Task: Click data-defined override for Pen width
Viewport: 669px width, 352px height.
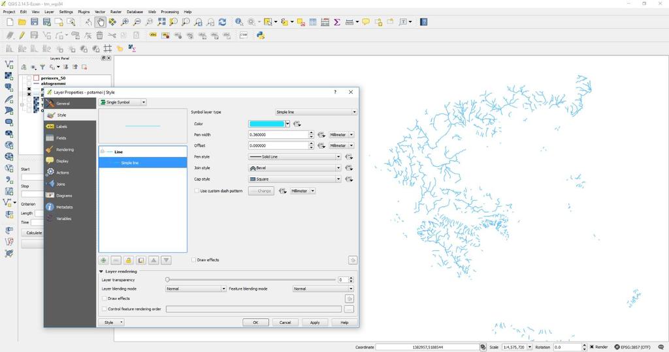Action: [x=321, y=134]
